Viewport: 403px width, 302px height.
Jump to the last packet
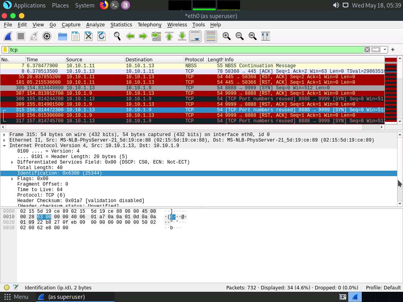point(182,36)
